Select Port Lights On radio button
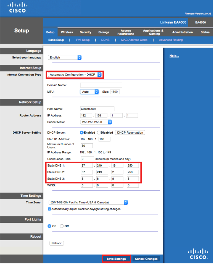Image resolution: width=214 pixels, height=264 pixels. [x=49, y=226]
